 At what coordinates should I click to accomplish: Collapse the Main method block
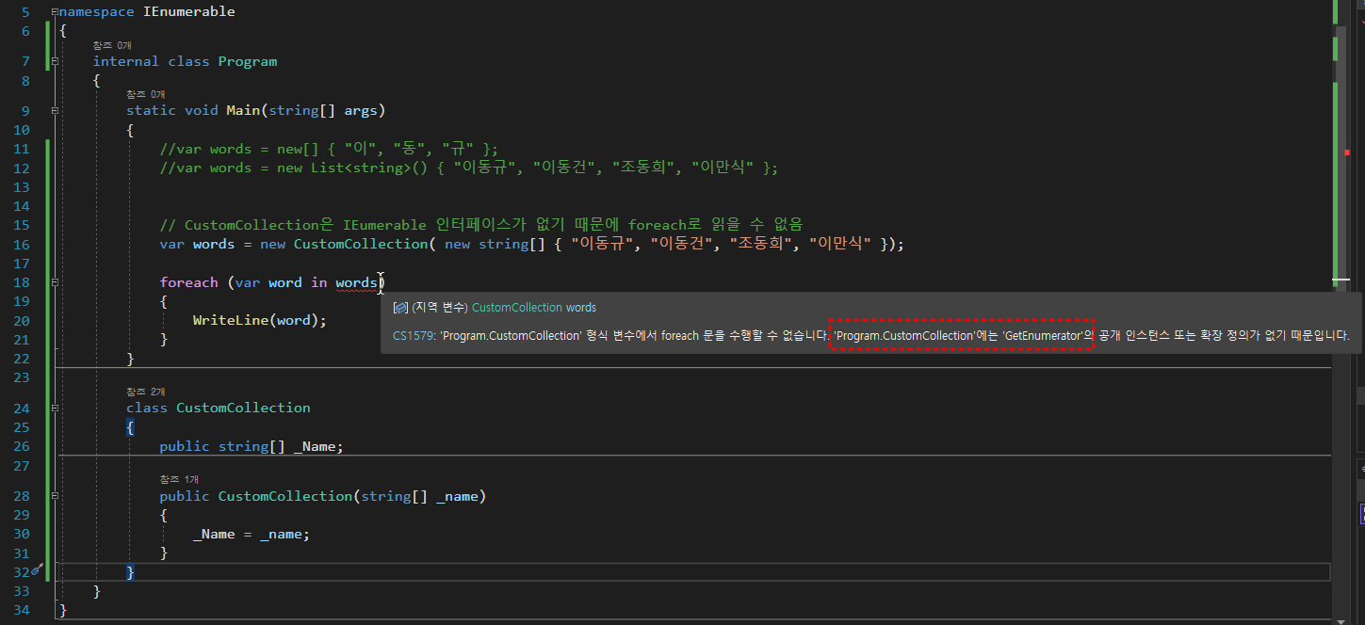tap(55, 111)
